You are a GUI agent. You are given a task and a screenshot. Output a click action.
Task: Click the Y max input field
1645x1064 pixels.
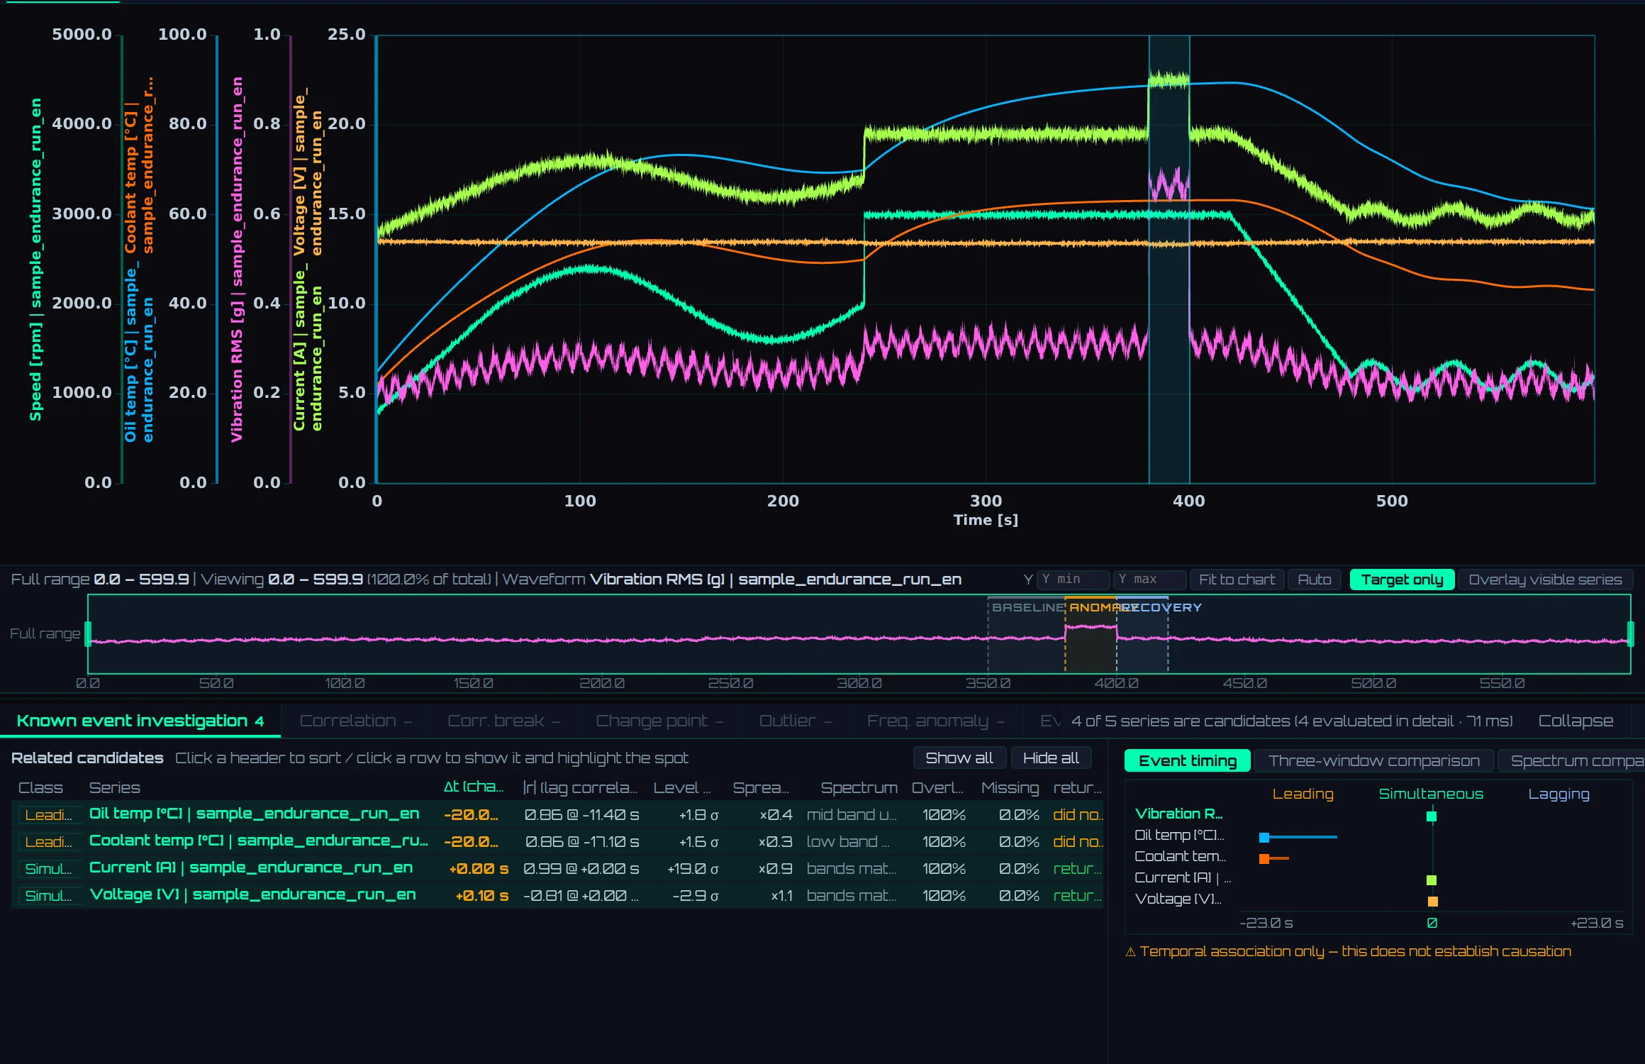pos(1149,580)
